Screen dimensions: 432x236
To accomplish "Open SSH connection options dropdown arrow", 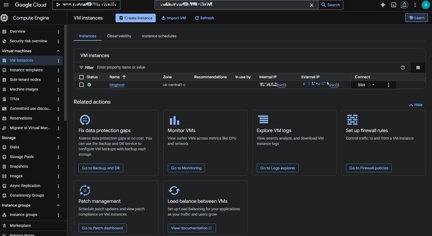I will [x=373, y=85].
